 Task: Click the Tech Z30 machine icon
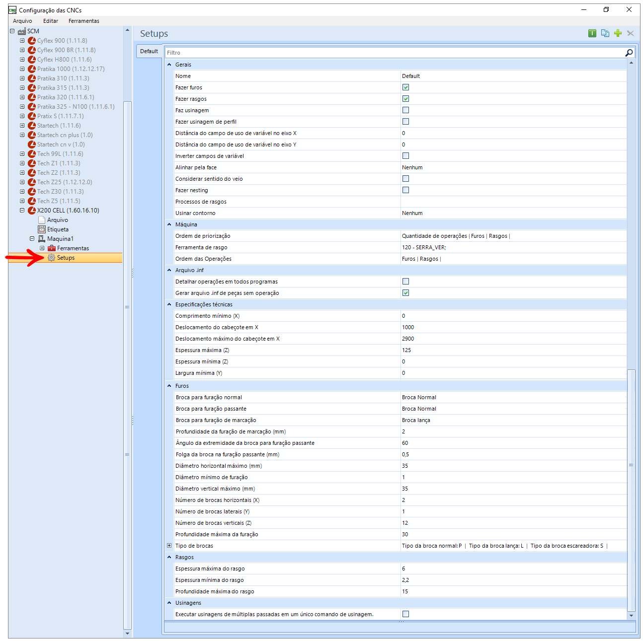(x=32, y=192)
